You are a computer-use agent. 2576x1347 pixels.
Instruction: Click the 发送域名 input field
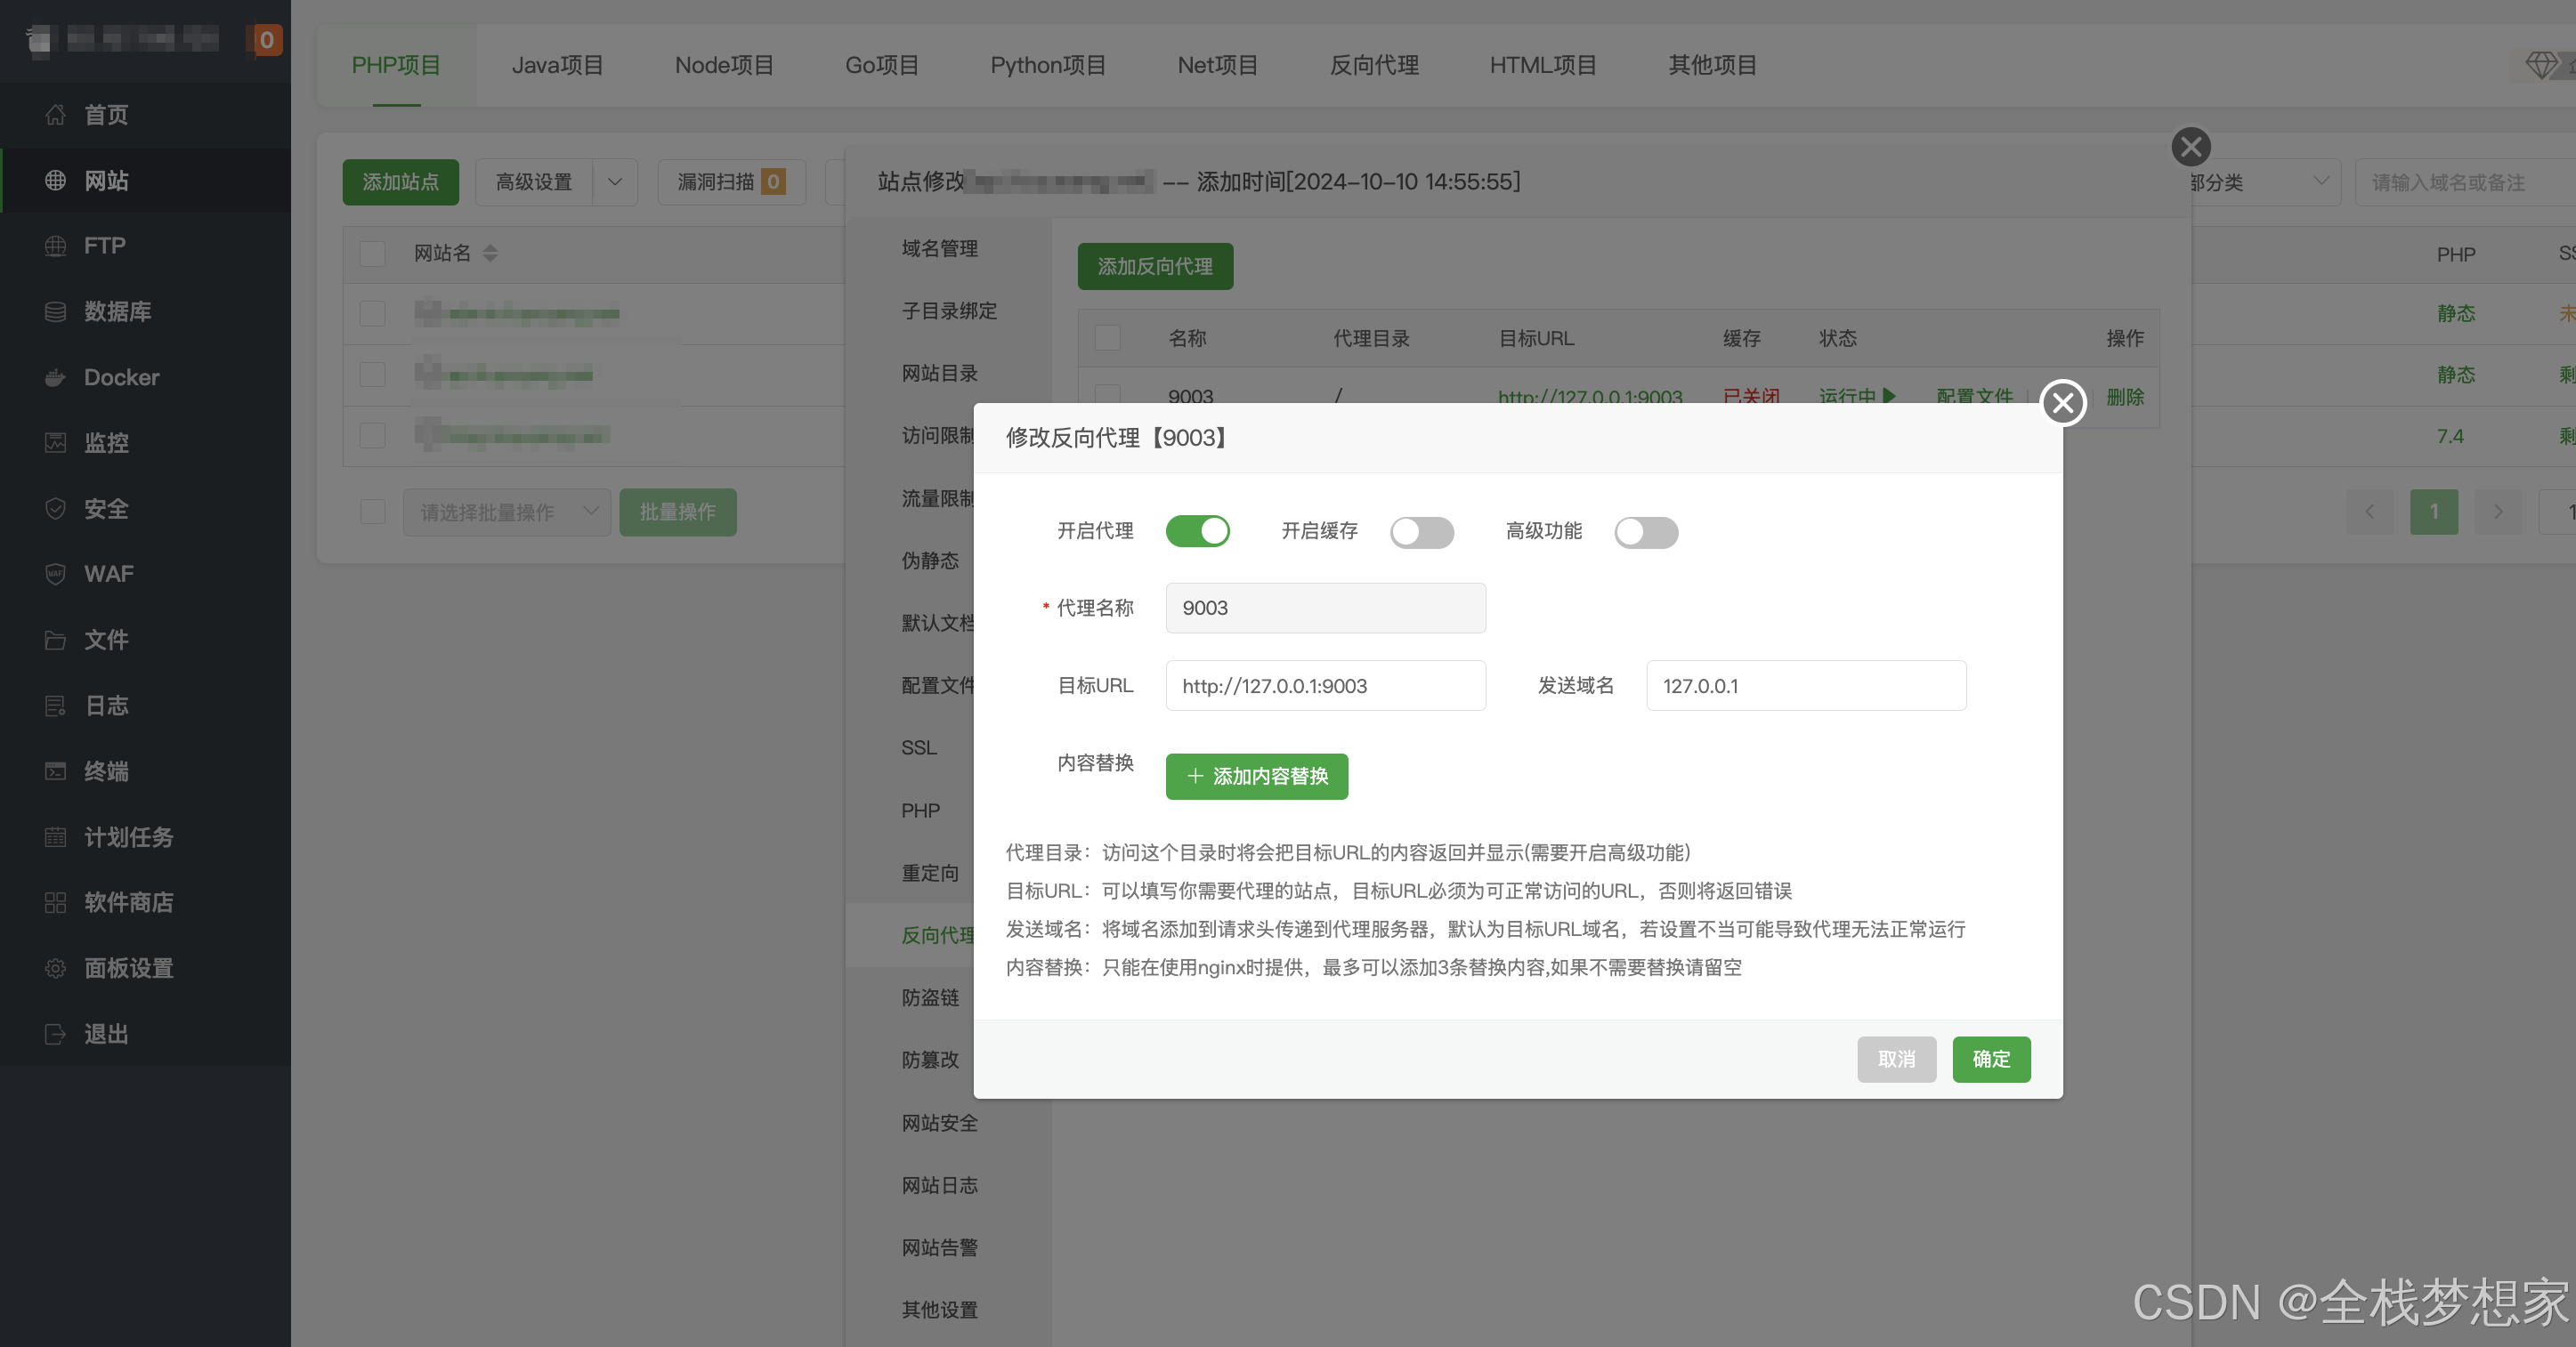(x=1806, y=685)
